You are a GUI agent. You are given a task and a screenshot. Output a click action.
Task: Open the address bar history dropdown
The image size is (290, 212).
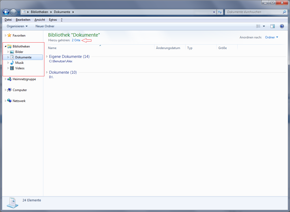tap(214, 12)
